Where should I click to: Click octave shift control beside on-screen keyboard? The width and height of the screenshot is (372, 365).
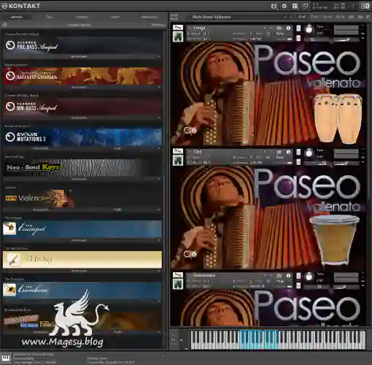click(x=174, y=340)
